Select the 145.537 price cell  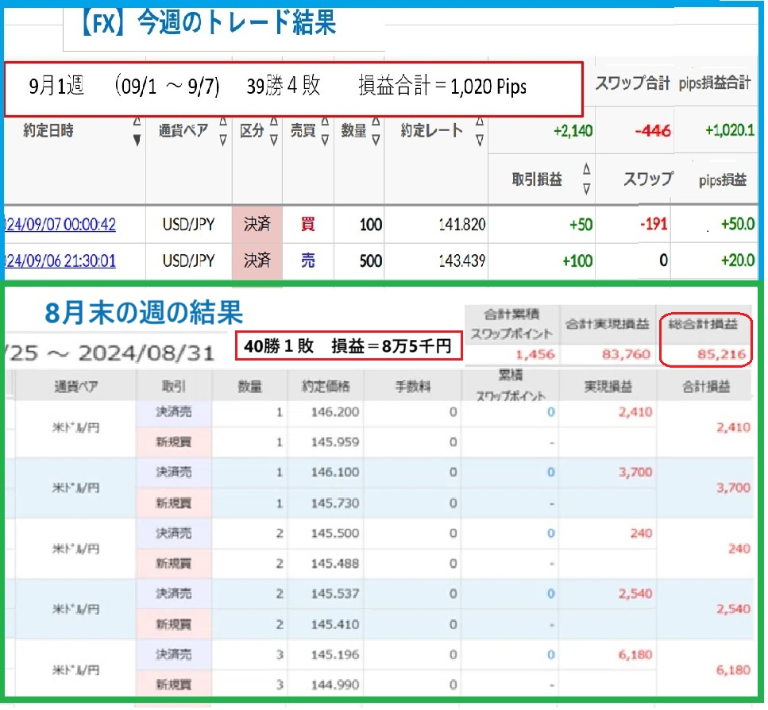pyautogui.click(x=335, y=593)
